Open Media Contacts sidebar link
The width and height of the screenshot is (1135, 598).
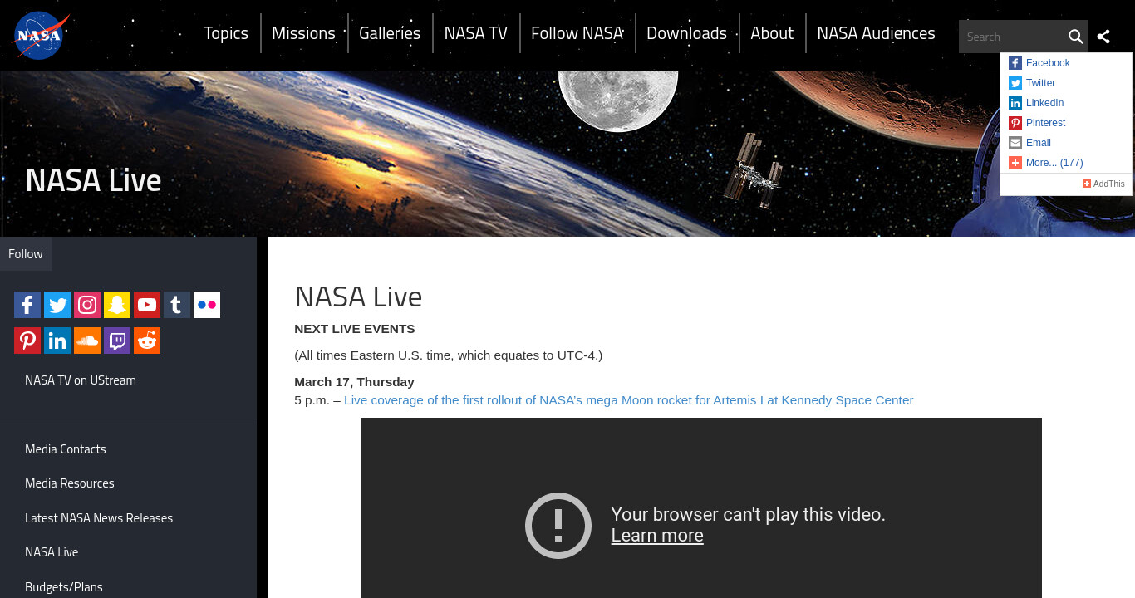(66, 449)
